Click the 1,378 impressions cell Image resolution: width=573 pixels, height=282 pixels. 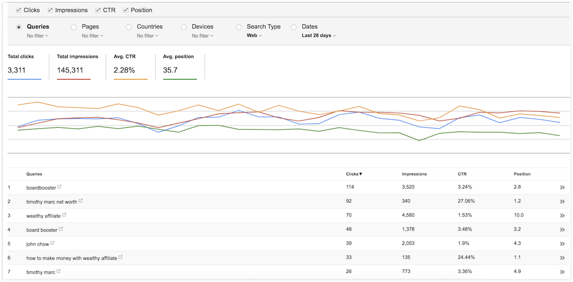click(408, 230)
